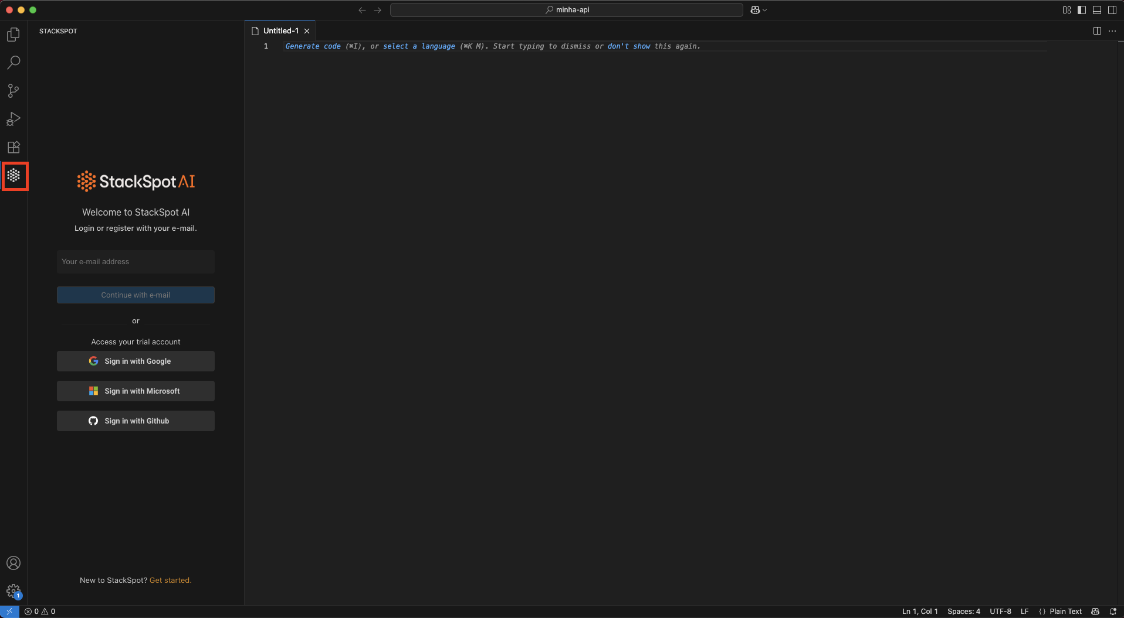Open the editor More Actions menu
The height and width of the screenshot is (618, 1124).
click(x=1113, y=30)
